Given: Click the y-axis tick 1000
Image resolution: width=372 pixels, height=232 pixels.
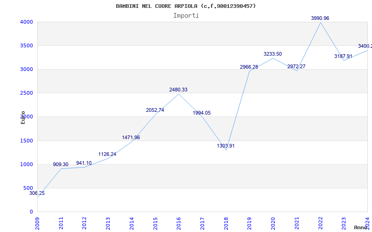Looking at the screenshot, I should coord(27,165).
